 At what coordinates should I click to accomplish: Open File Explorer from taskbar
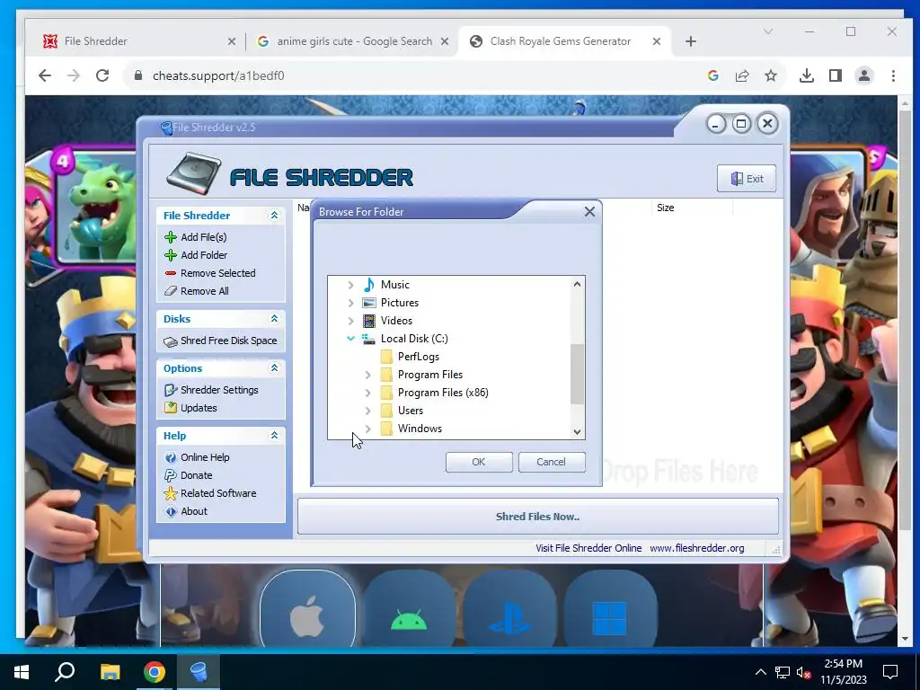110,672
